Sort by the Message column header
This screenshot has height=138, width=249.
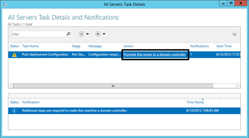pos(95,46)
